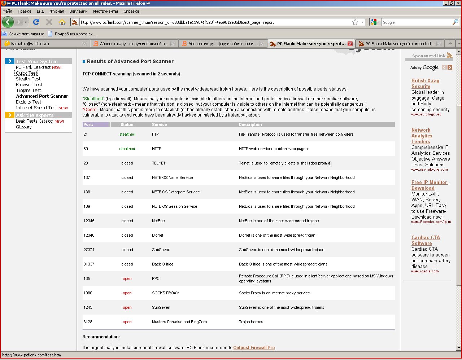The image size is (462, 360).
Task: Click into the URL address field
Action: [215, 22]
